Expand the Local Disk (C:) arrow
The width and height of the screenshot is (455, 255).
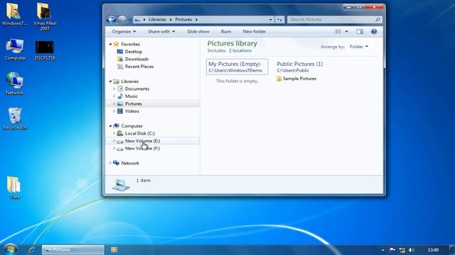[114, 134]
